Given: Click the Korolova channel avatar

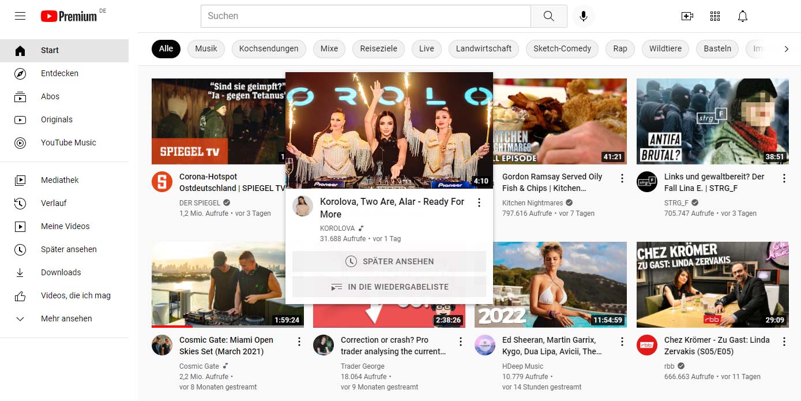Looking at the screenshot, I should (303, 206).
